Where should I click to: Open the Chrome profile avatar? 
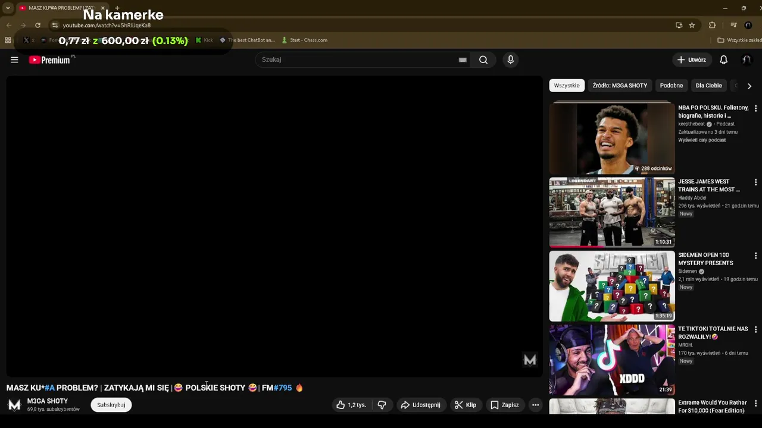(748, 25)
